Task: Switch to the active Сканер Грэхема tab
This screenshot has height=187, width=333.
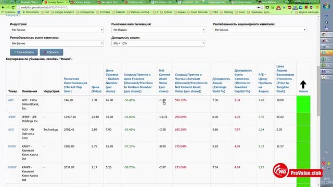Action: [56, 2]
